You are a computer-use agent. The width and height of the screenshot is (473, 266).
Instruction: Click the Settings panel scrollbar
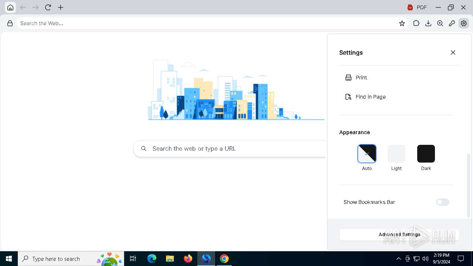point(469,185)
